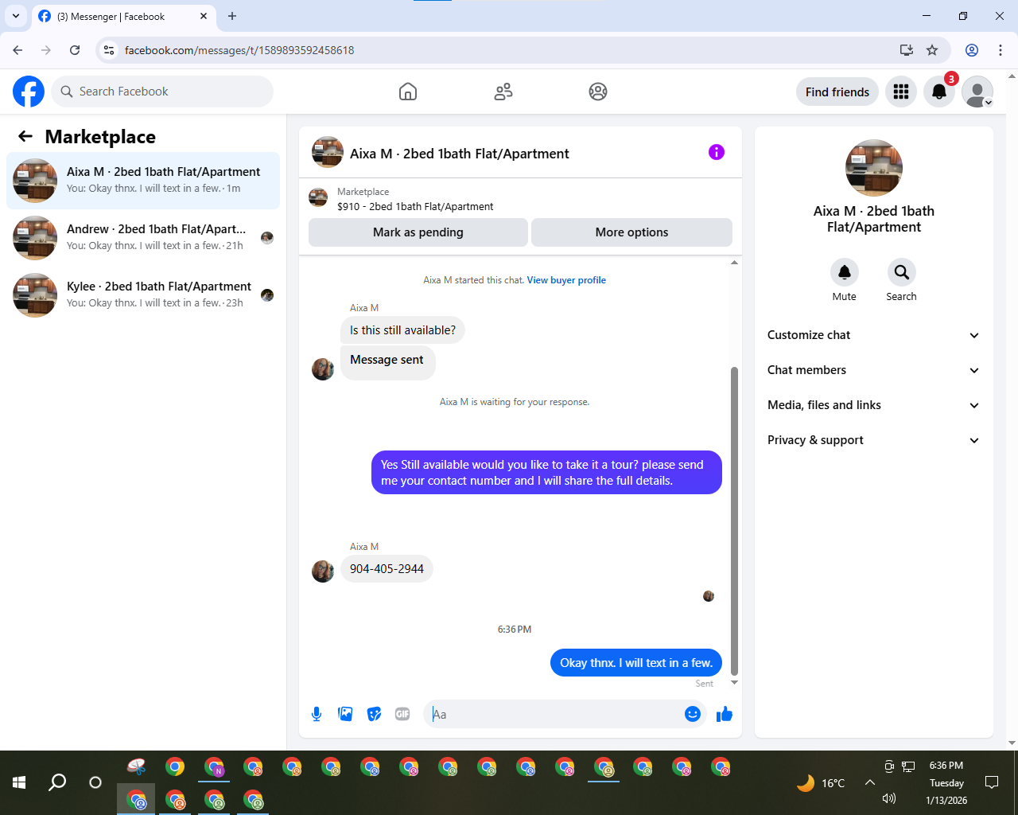Image resolution: width=1018 pixels, height=815 pixels.
Task: Click the 16°C weather widget
Action: tap(821, 783)
